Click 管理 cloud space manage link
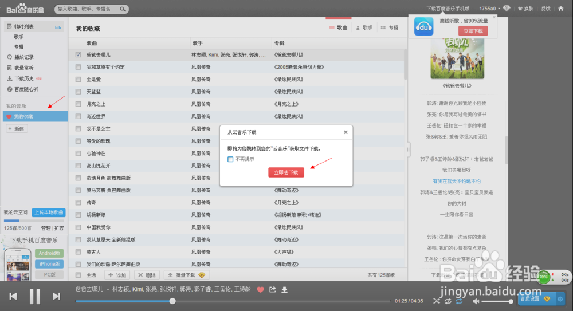This screenshot has height=311, width=573. pos(46,228)
